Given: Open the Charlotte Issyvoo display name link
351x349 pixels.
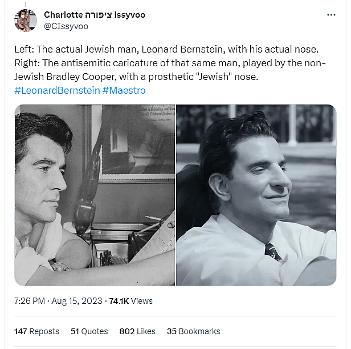Looking at the screenshot, I should pos(94,15).
